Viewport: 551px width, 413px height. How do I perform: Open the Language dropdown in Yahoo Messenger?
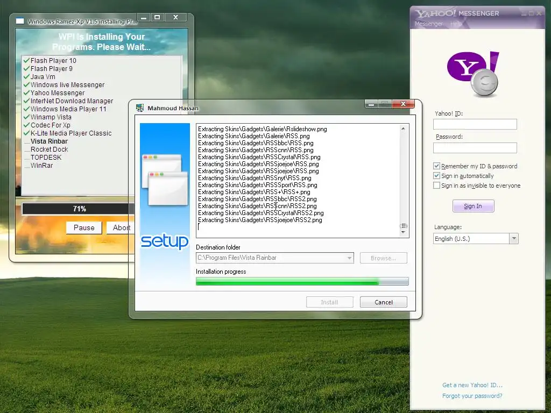coord(514,238)
